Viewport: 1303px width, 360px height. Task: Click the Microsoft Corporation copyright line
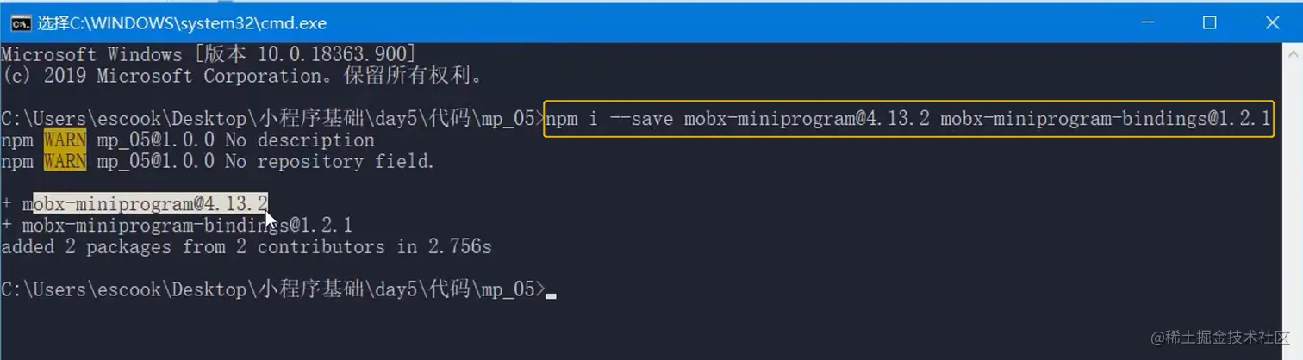point(241,76)
